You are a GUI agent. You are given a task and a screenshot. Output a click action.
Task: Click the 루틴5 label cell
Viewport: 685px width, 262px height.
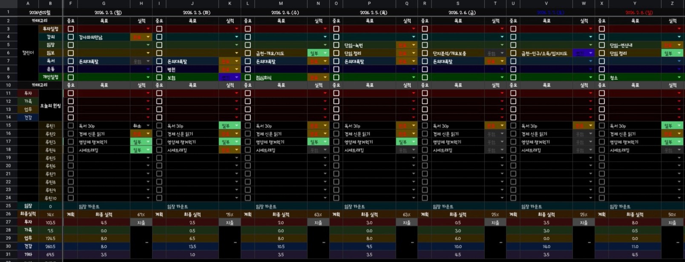(x=50, y=158)
